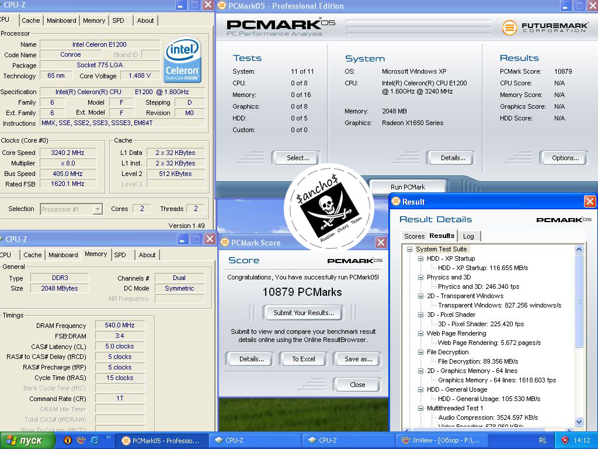Open the About tab in top CPU-Z
Image resolution: width=598 pixels, height=449 pixels.
coord(145,20)
